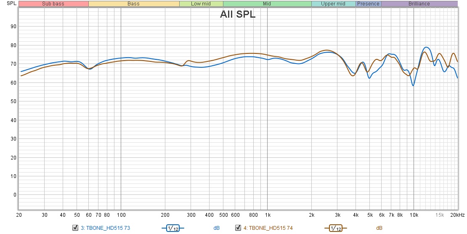The width and height of the screenshot is (467, 234).
Task: Click the blue 1/12 smoothing line sample
Action: [173, 229]
